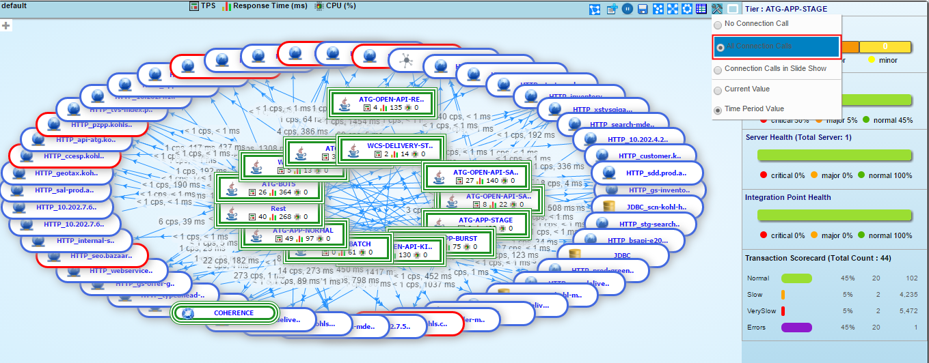Viewport: 929px width, 363px height.
Task: Click the X-shaped nodes layout icon
Action: coord(673,9)
